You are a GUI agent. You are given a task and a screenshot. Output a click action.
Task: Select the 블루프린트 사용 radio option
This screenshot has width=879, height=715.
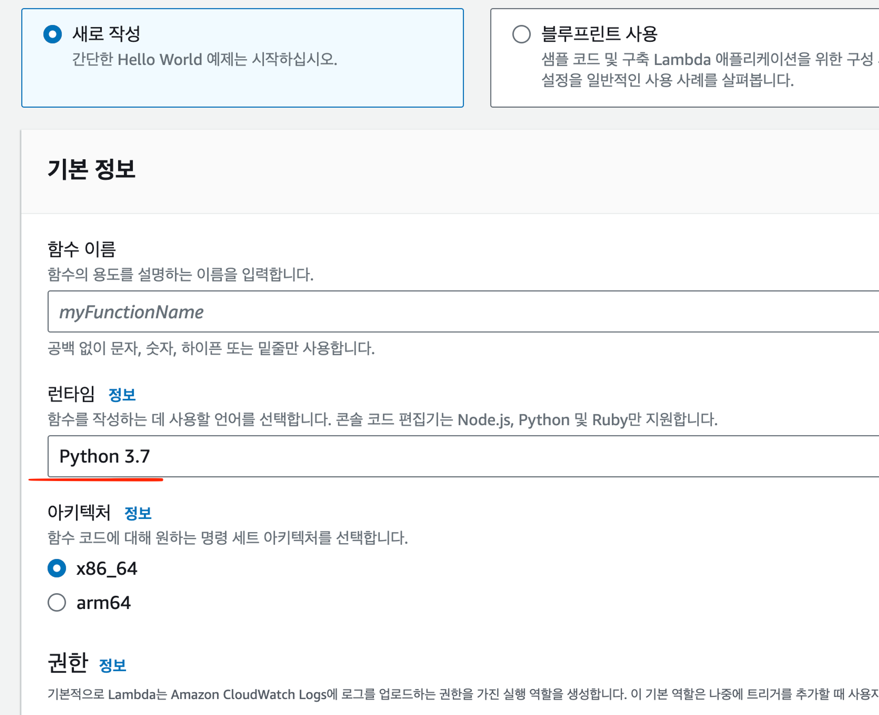(521, 34)
